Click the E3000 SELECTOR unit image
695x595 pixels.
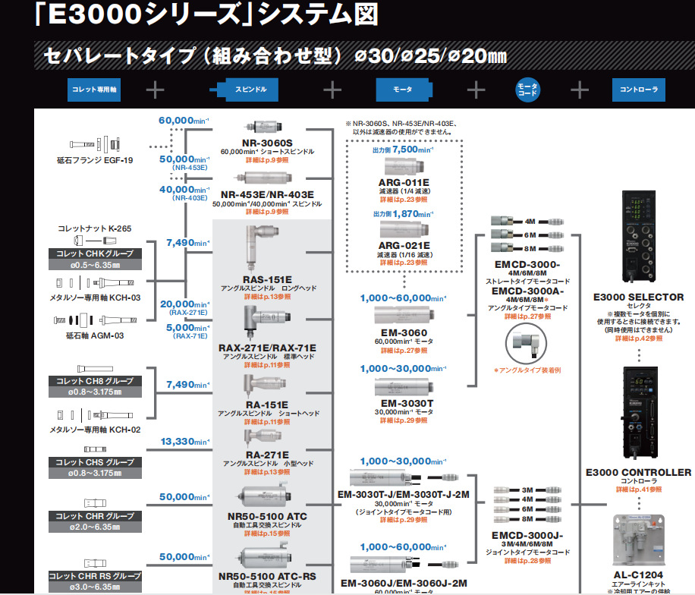click(x=639, y=236)
